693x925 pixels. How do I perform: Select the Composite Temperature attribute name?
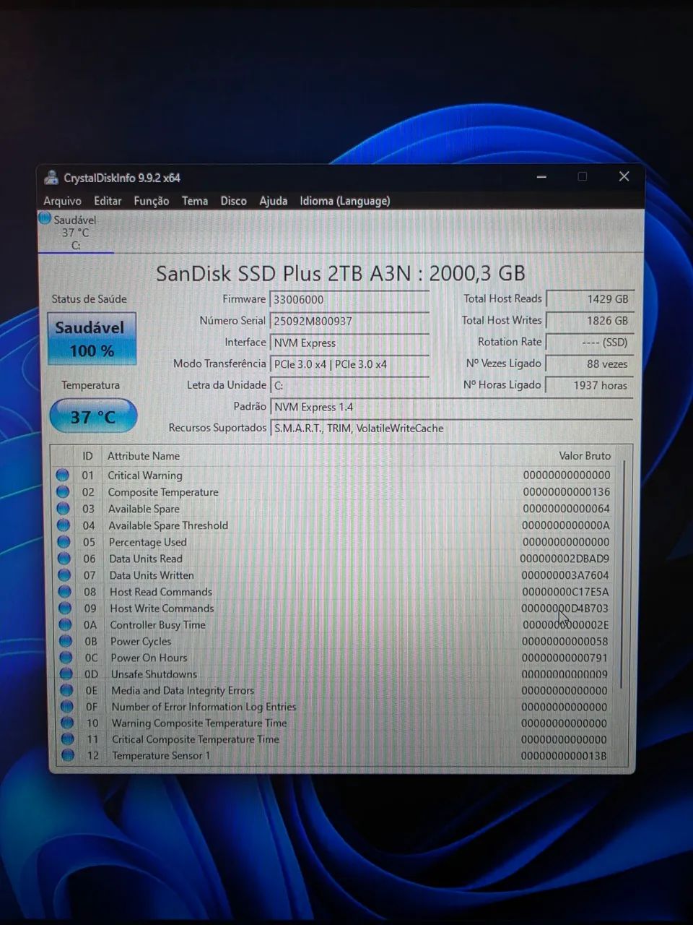pos(163,492)
